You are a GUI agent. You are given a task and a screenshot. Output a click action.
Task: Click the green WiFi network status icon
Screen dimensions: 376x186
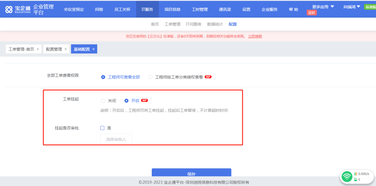coord(346,177)
